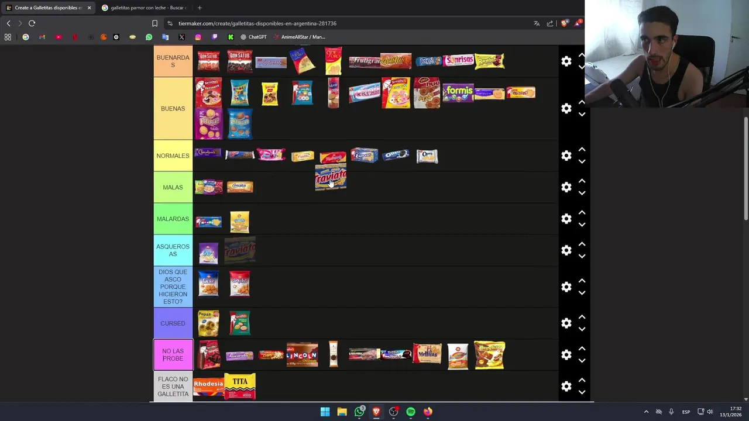Open Windows Start menu
Image resolution: width=749 pixels, height=421 pixels.
tap(325, 412)
